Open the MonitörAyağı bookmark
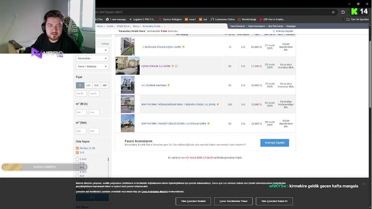 247,19
